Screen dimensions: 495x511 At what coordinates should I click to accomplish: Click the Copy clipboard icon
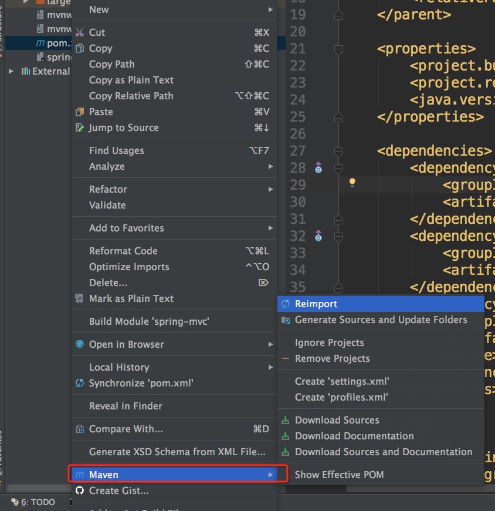tap(80, 48)
